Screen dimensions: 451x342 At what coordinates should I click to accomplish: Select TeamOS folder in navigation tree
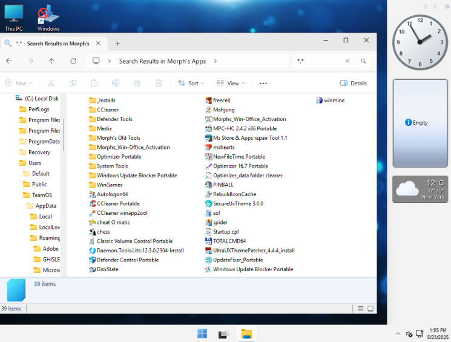[x=37, y=195]
